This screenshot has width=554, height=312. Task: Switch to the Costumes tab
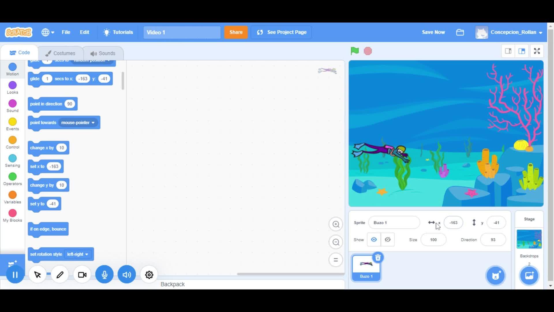(61, 53)
